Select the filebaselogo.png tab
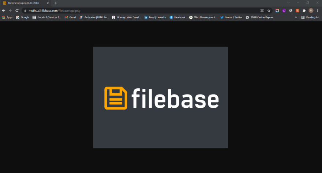This screenshot has height=173, width=322. (26, 3)
